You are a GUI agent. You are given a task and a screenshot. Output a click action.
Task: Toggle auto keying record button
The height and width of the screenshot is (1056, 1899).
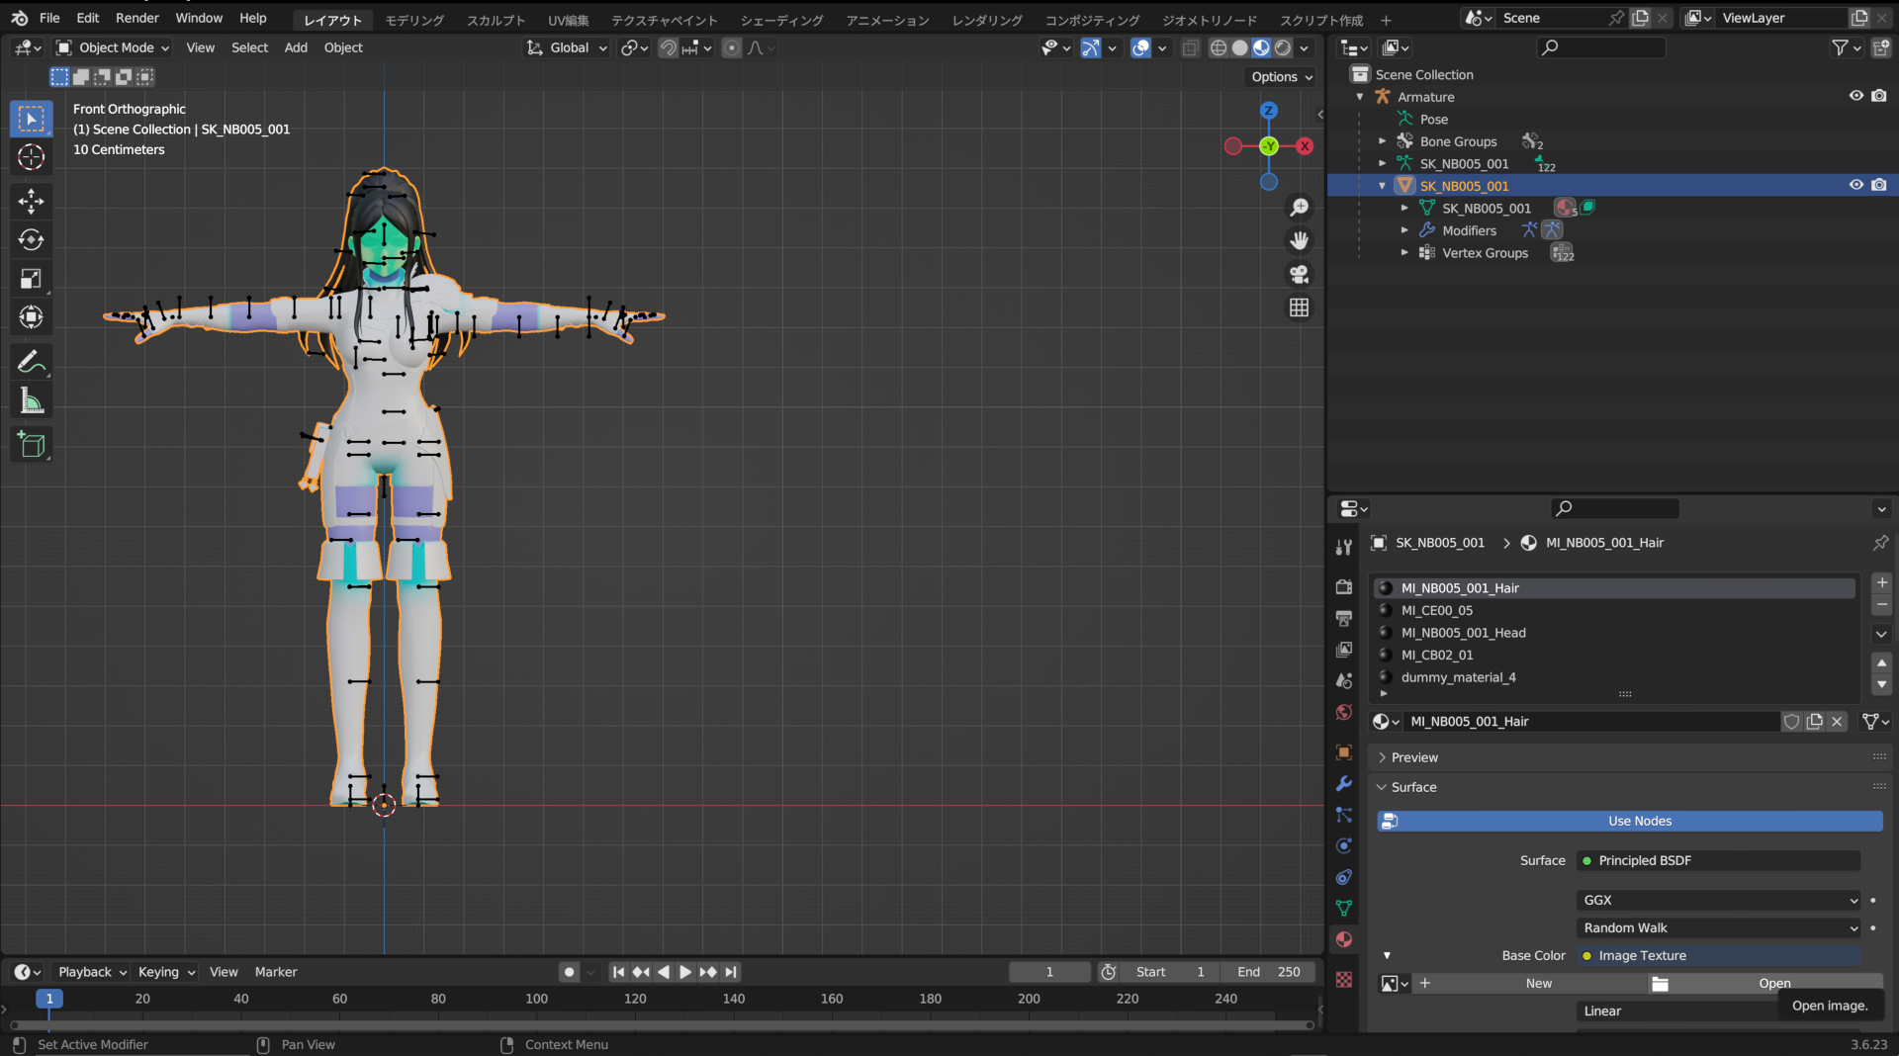[x=569, y=972]
